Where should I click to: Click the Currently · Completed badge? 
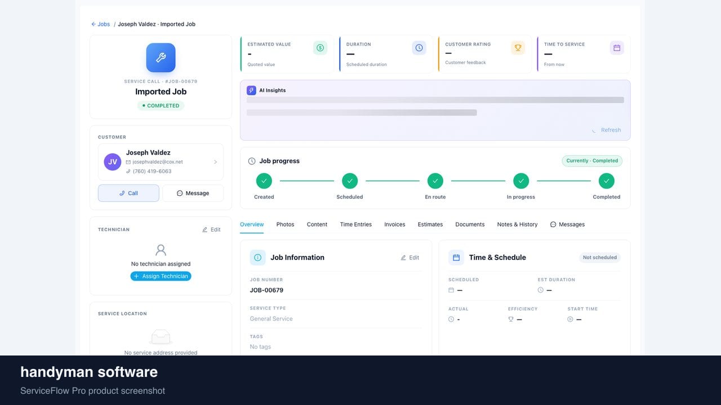pos(592,161)
